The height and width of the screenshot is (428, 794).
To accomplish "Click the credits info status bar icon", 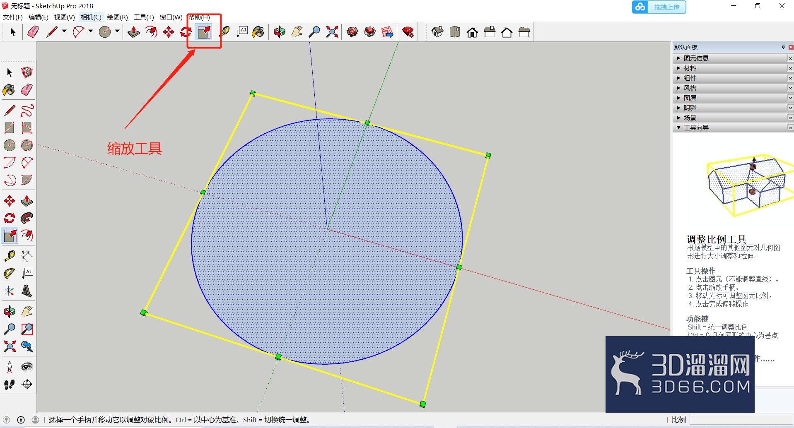I will coord(21,420).
